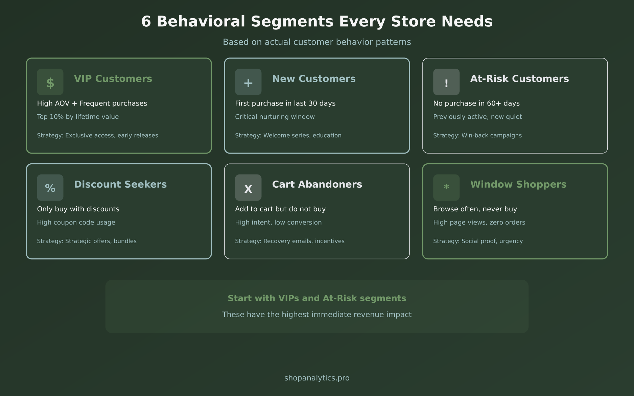Click the Window Shoppers card title
This screenshot has width=634, height=396.
point(518,184)
